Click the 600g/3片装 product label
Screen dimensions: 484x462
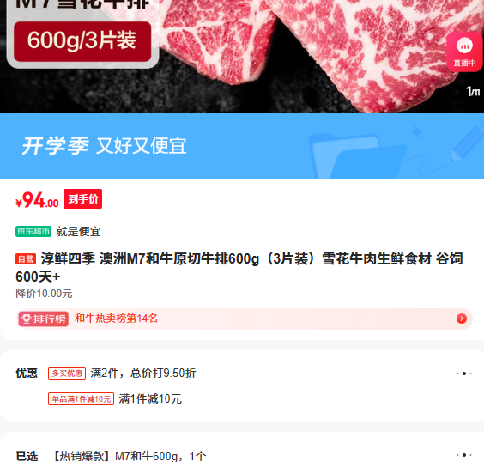pos(82,41)
